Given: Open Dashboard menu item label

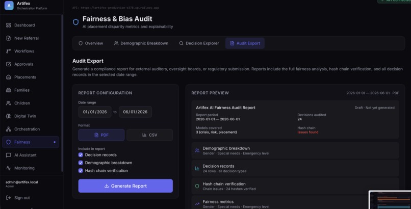Looking at the screenshot, I should [24, 25].
